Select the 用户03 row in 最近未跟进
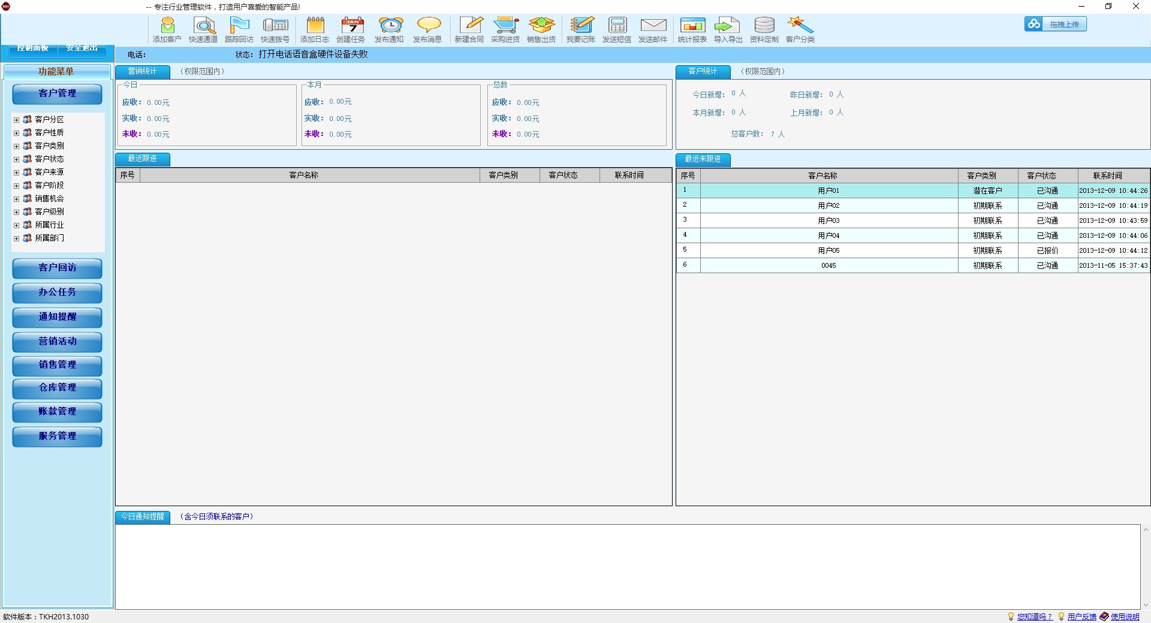 [828, 220]
